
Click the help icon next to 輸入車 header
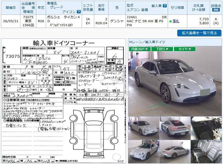point(164,6)
